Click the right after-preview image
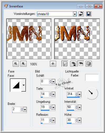The height and width of the screenshot is (133, 105). [x=77, y=39]
